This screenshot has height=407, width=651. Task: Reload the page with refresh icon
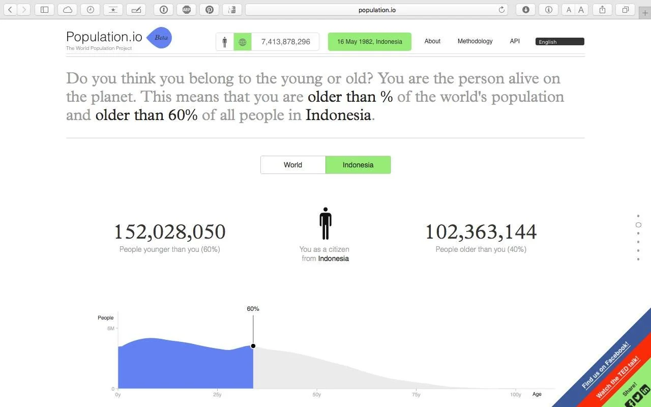(x=501, y=10)
